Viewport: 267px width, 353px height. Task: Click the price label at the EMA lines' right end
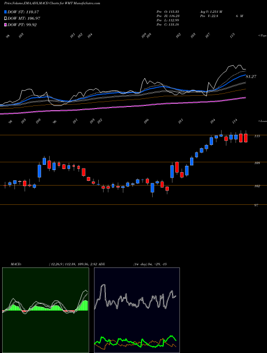(251, 77)
